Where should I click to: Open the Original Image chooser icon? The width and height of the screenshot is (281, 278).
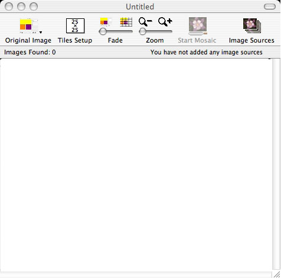pyautogui.click(x=29, y=26)
